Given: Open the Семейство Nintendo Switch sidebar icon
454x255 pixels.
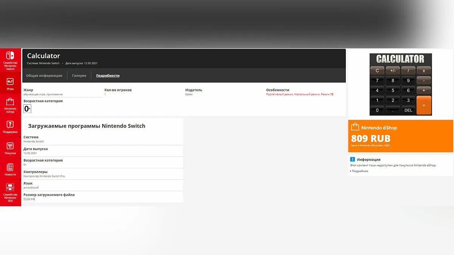Looking at the screenshot, I should (10, 56).
